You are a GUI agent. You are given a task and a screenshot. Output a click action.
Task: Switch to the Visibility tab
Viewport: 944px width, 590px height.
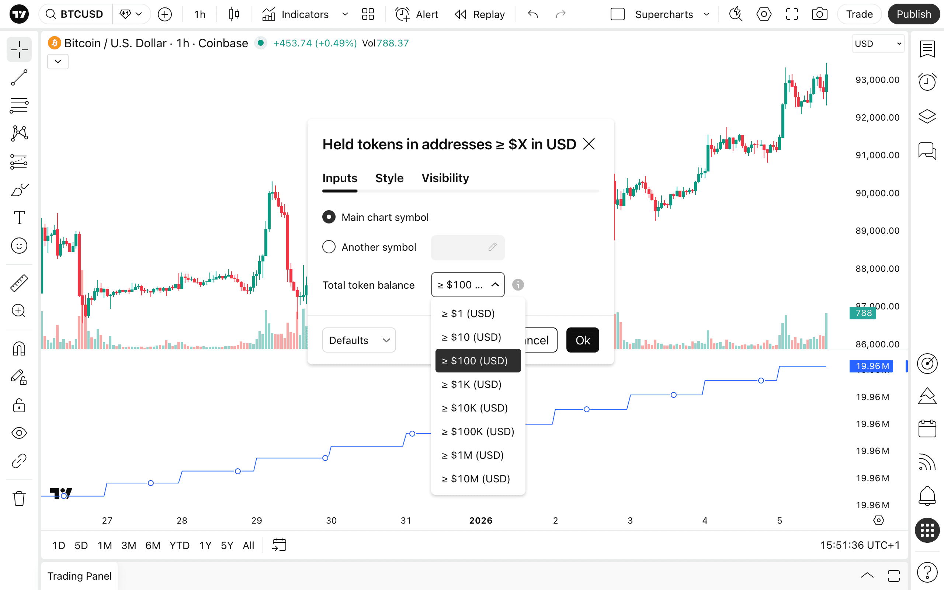click(x=445, y=178)
